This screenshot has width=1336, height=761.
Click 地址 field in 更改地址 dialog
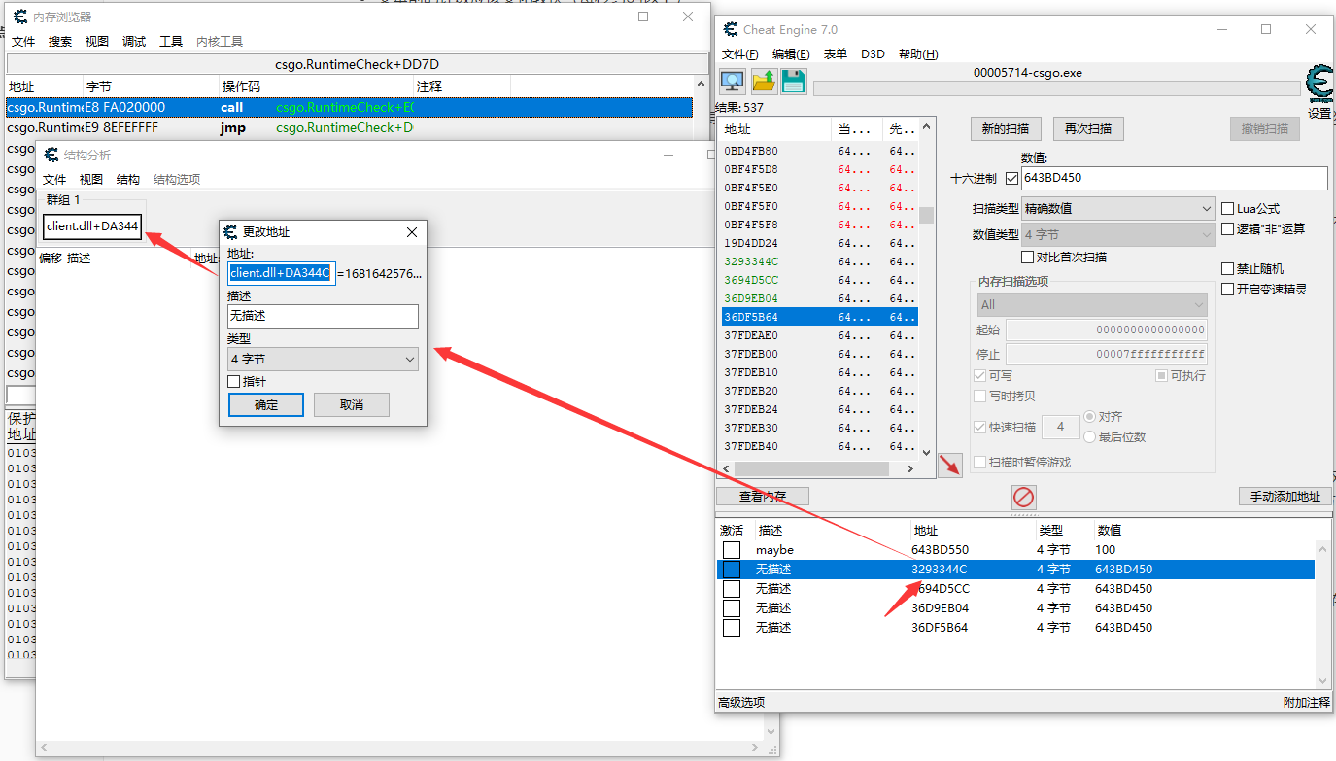282,274
